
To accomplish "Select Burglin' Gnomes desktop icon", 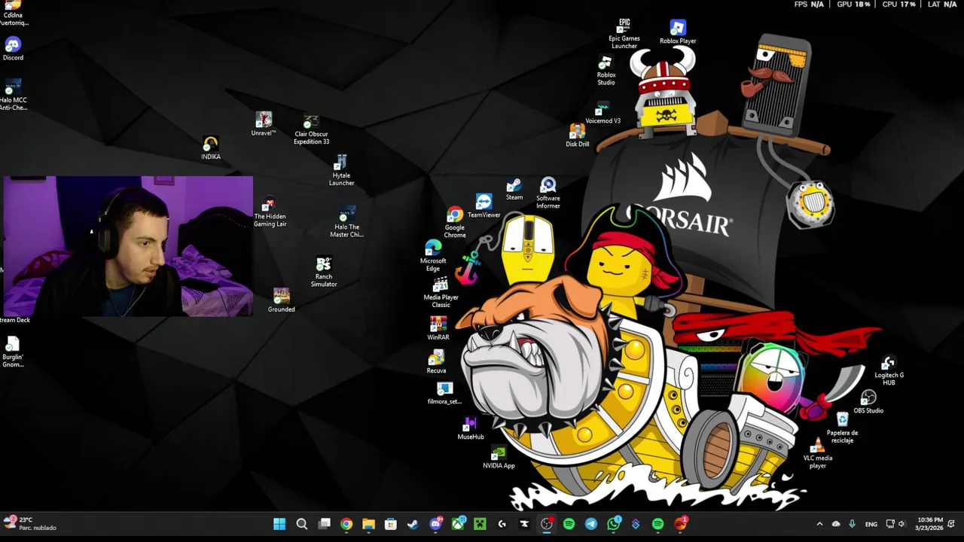I will pos(13,352).
